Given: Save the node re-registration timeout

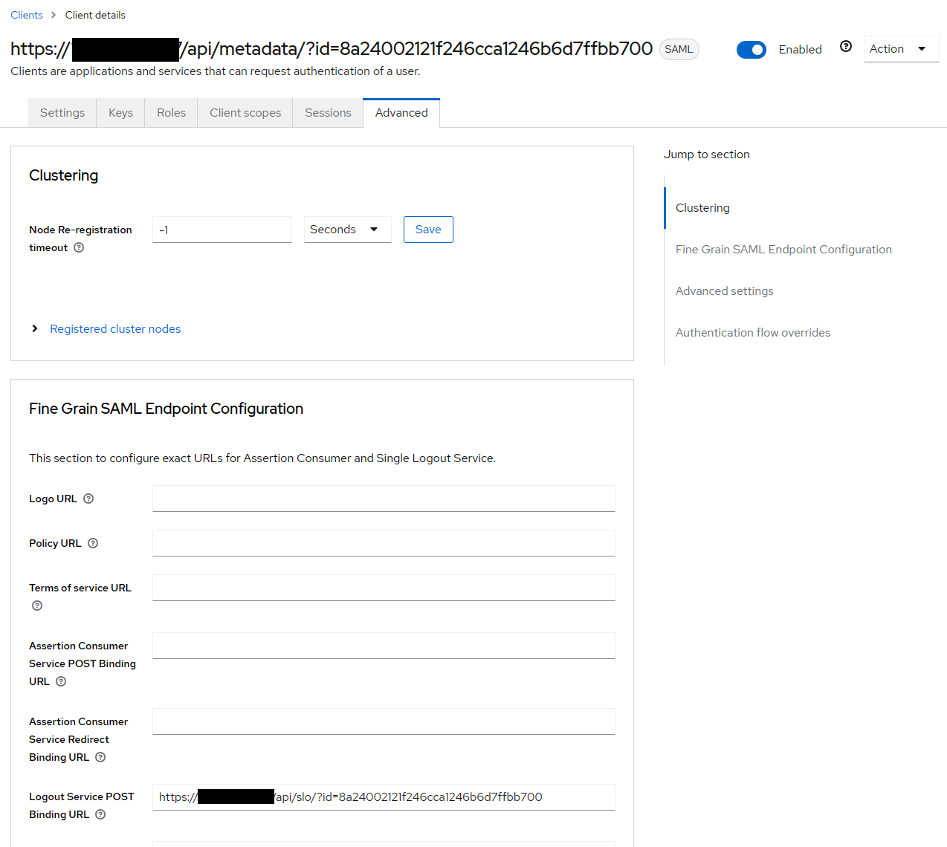Looking at the screenshot, I should point(428,230).
